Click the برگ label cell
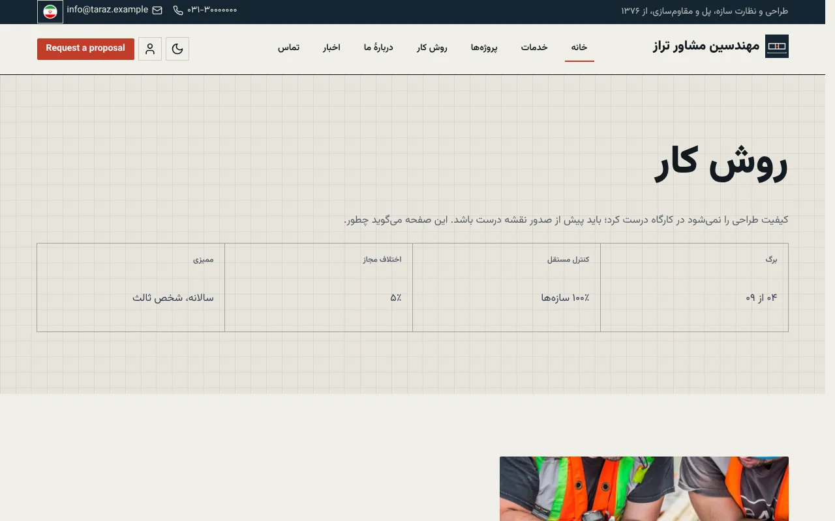The width and height of the screenshot is (835, 521). pyautogui.click(x=771, y=259)
